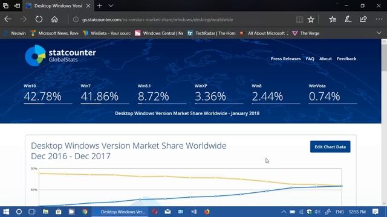Click the WinVista 0.74% statistic
Image resolution: width=387 pixels, height=217 pixels.
[x=333, y=93]
